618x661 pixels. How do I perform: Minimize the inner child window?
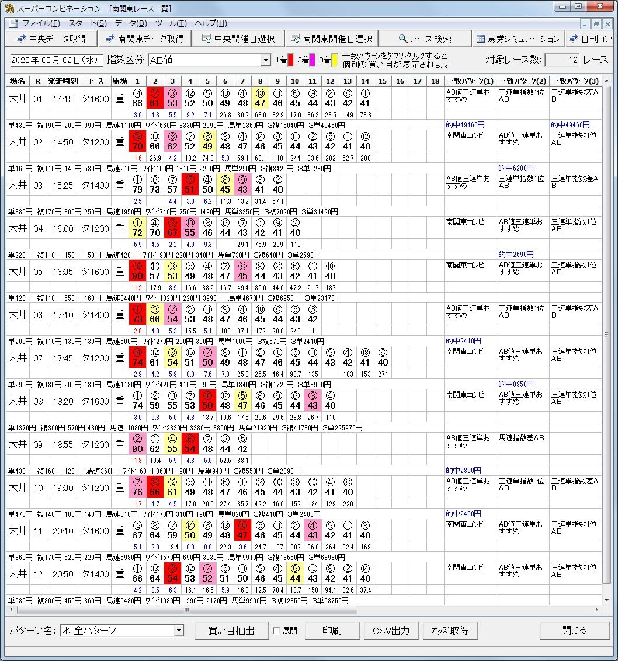pyautogui.click(x=585, y=23)
